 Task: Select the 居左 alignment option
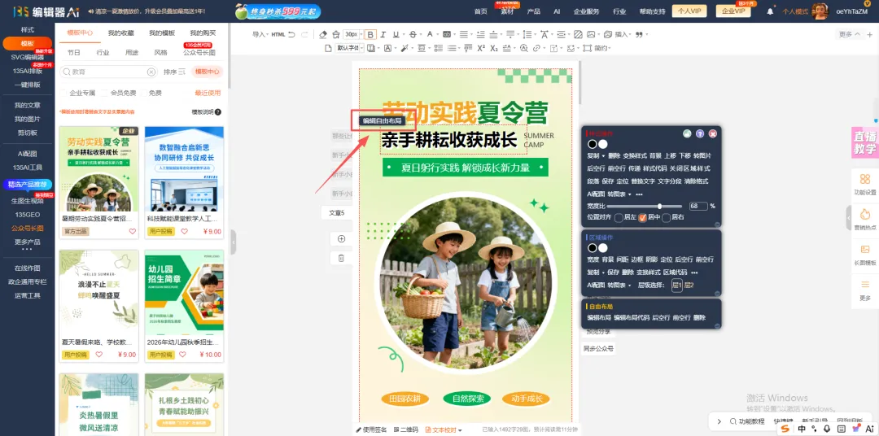coord(619,217)
